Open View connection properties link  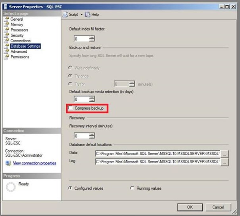[x=34, y=163]
